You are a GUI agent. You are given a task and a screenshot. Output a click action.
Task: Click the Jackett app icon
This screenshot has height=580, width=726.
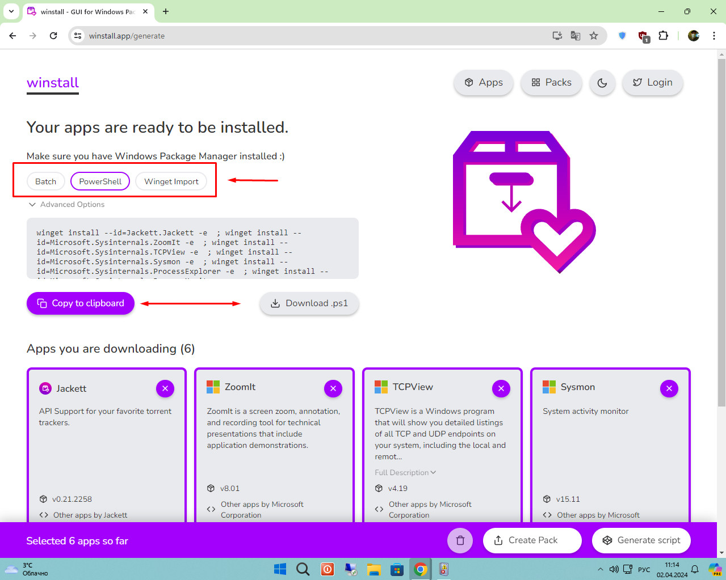click(45, 388)
